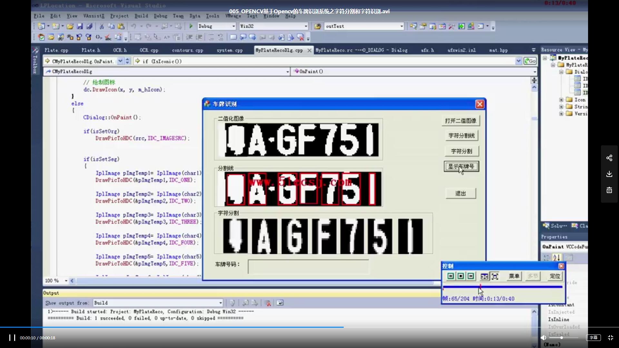Open the outTest find combo box
The width and height of the screenshot is (619, 348).
[x=364, y=26]
